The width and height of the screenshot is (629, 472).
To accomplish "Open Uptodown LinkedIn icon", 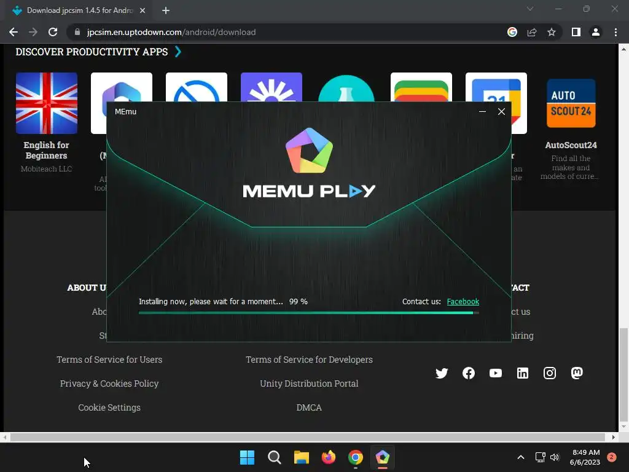I will click(523, 373).
